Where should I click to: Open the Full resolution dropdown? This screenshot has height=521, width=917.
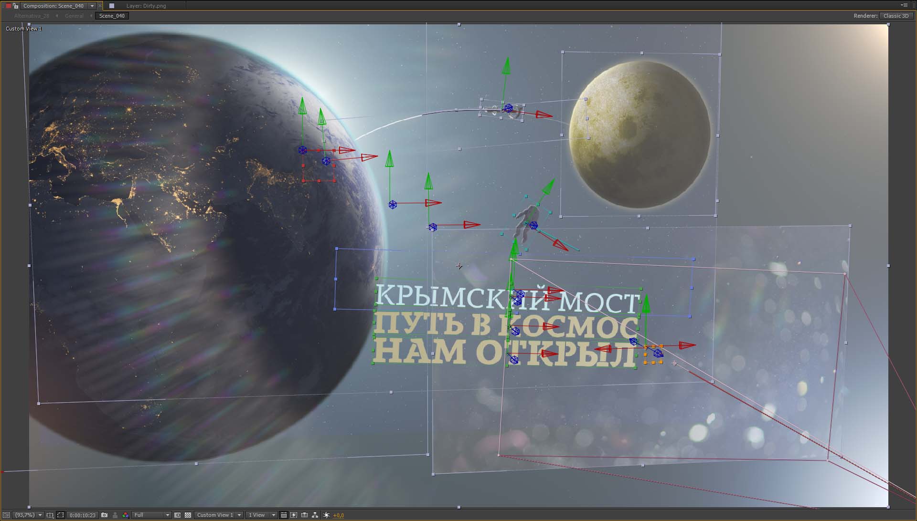151,515
